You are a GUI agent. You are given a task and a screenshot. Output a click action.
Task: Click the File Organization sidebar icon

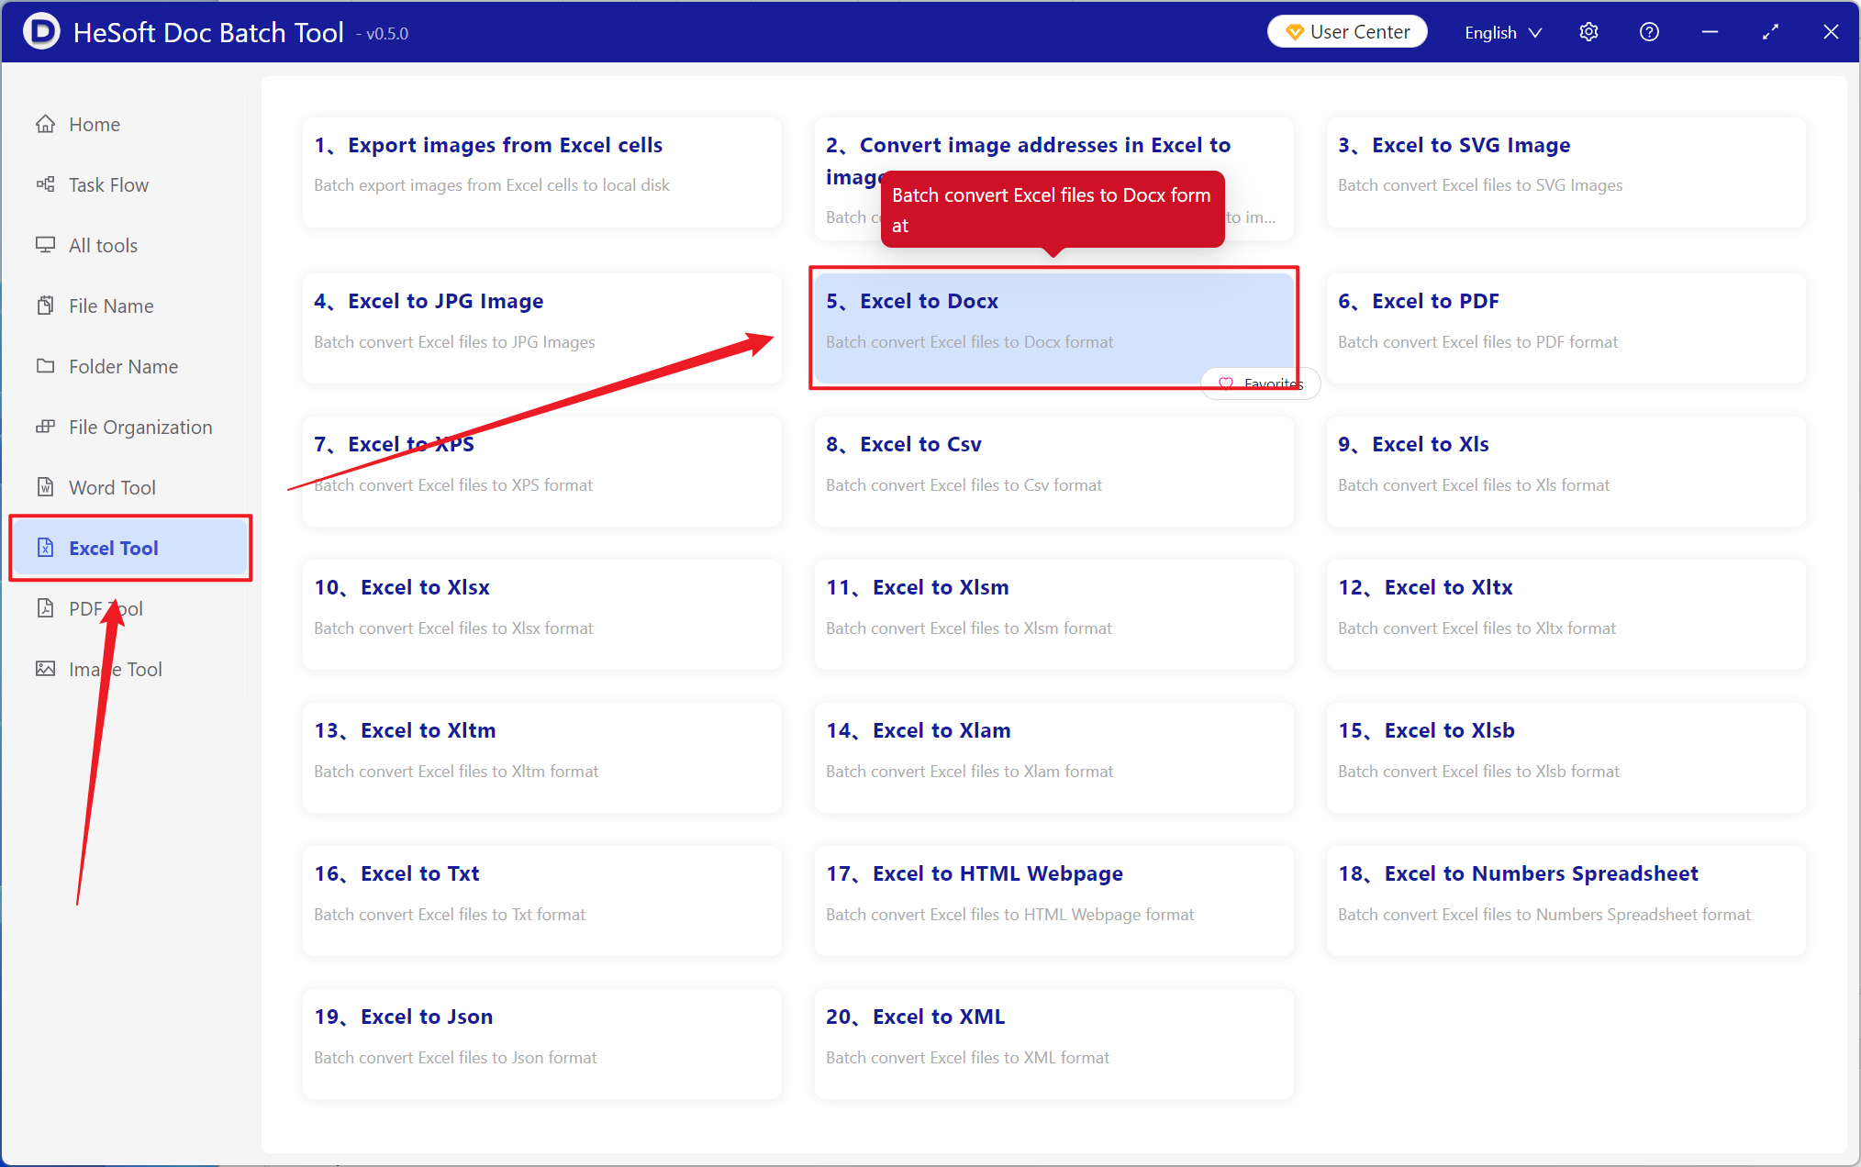click(45, 427)
